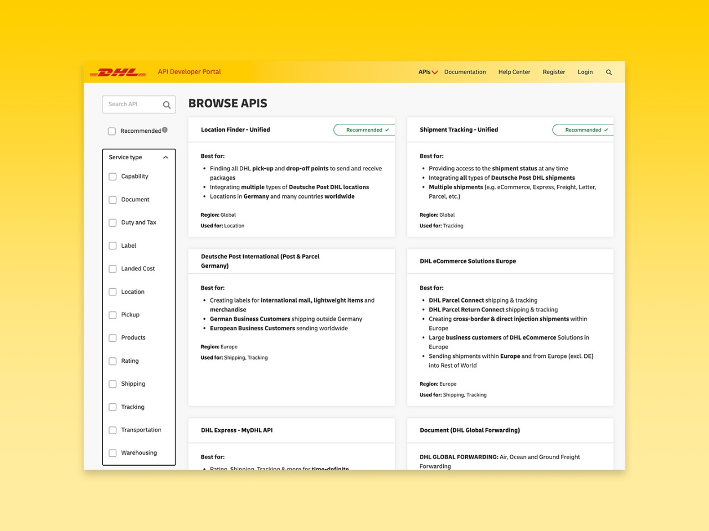Select the Duty and Tax checkbox

tap(112, 222)
